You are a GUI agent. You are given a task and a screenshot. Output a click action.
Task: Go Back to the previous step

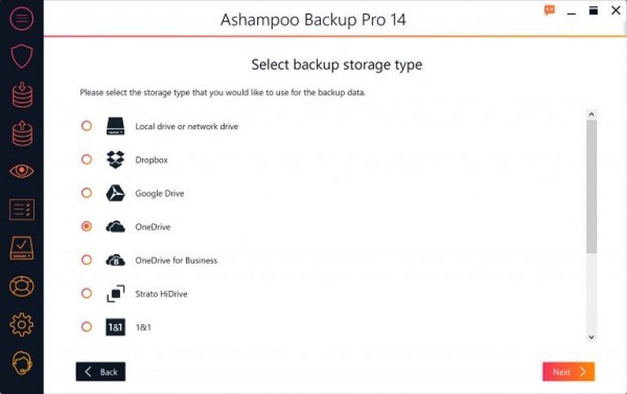[101, 372]
